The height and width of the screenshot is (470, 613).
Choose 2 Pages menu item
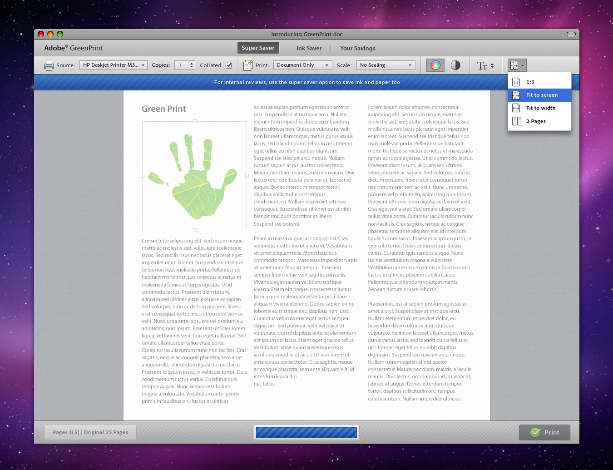click(539, 121)
